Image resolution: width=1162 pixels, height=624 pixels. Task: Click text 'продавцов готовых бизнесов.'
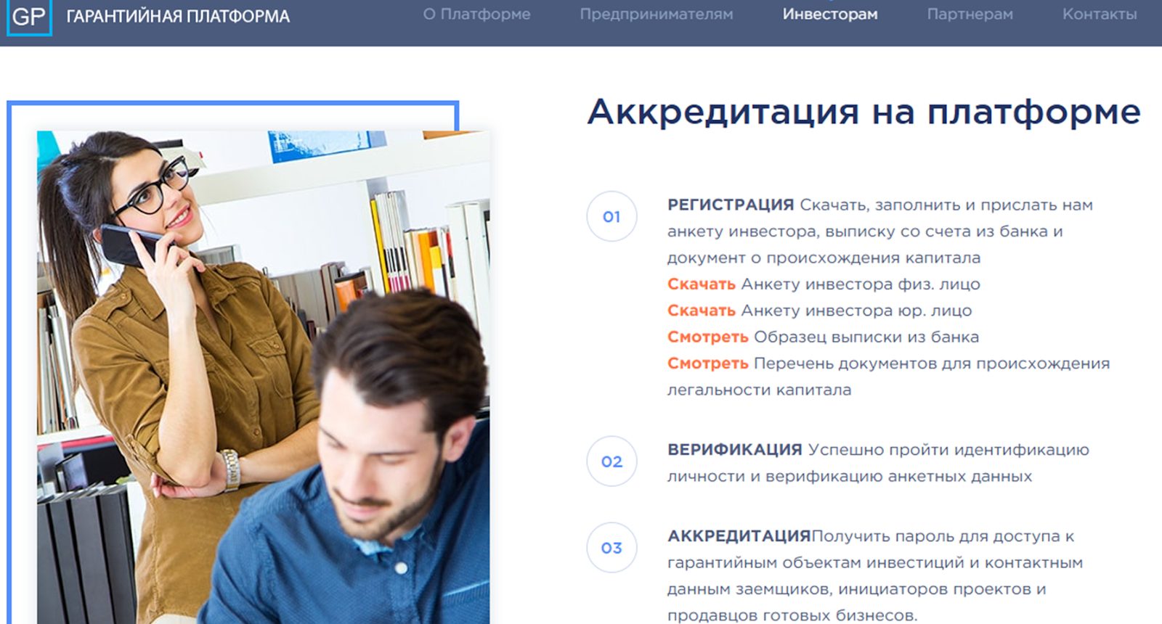pos(792,615)
